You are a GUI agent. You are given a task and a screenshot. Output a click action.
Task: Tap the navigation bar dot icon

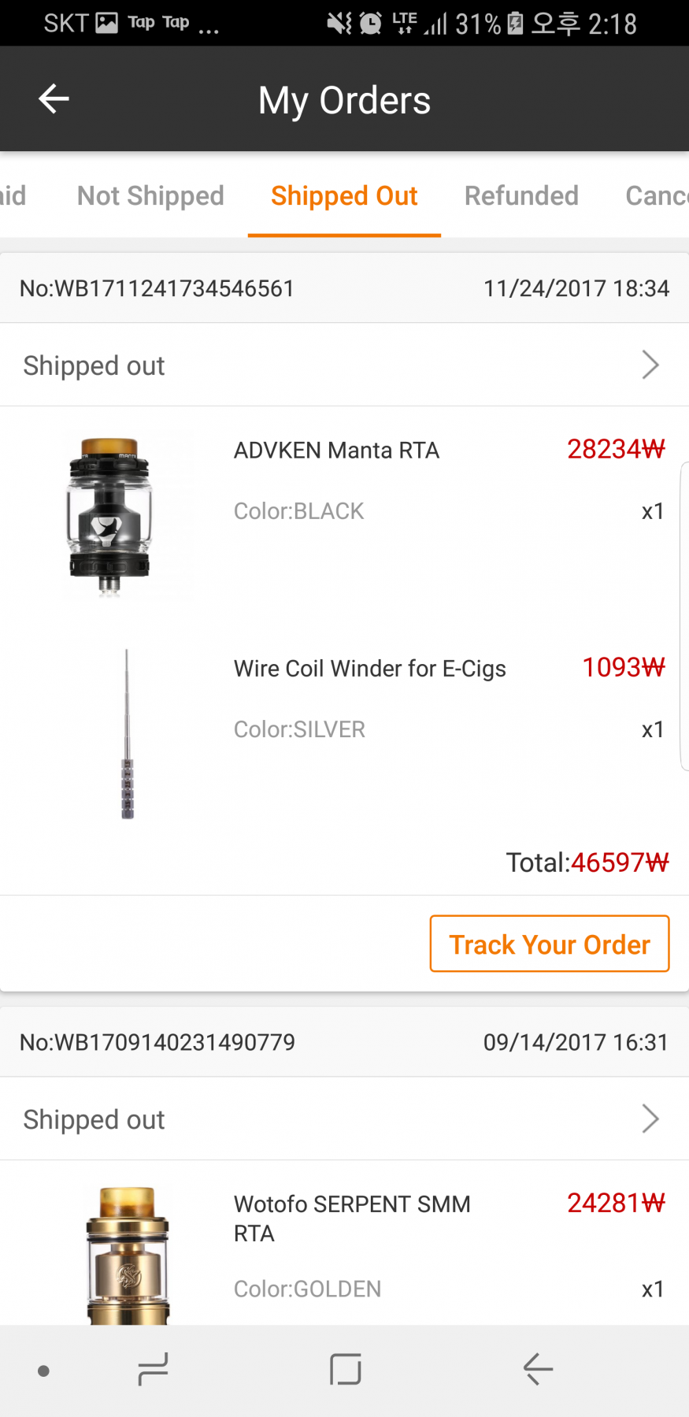[x=44, y=1371]
